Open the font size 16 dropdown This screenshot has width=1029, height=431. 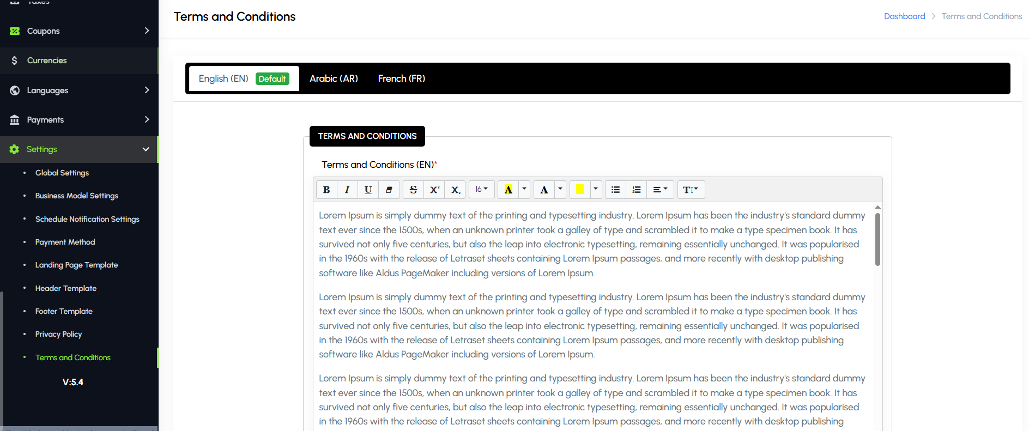[x=481, y=190]
